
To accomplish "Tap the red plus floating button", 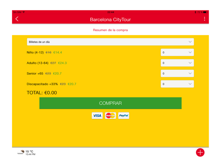I will (x=200, y=152).
